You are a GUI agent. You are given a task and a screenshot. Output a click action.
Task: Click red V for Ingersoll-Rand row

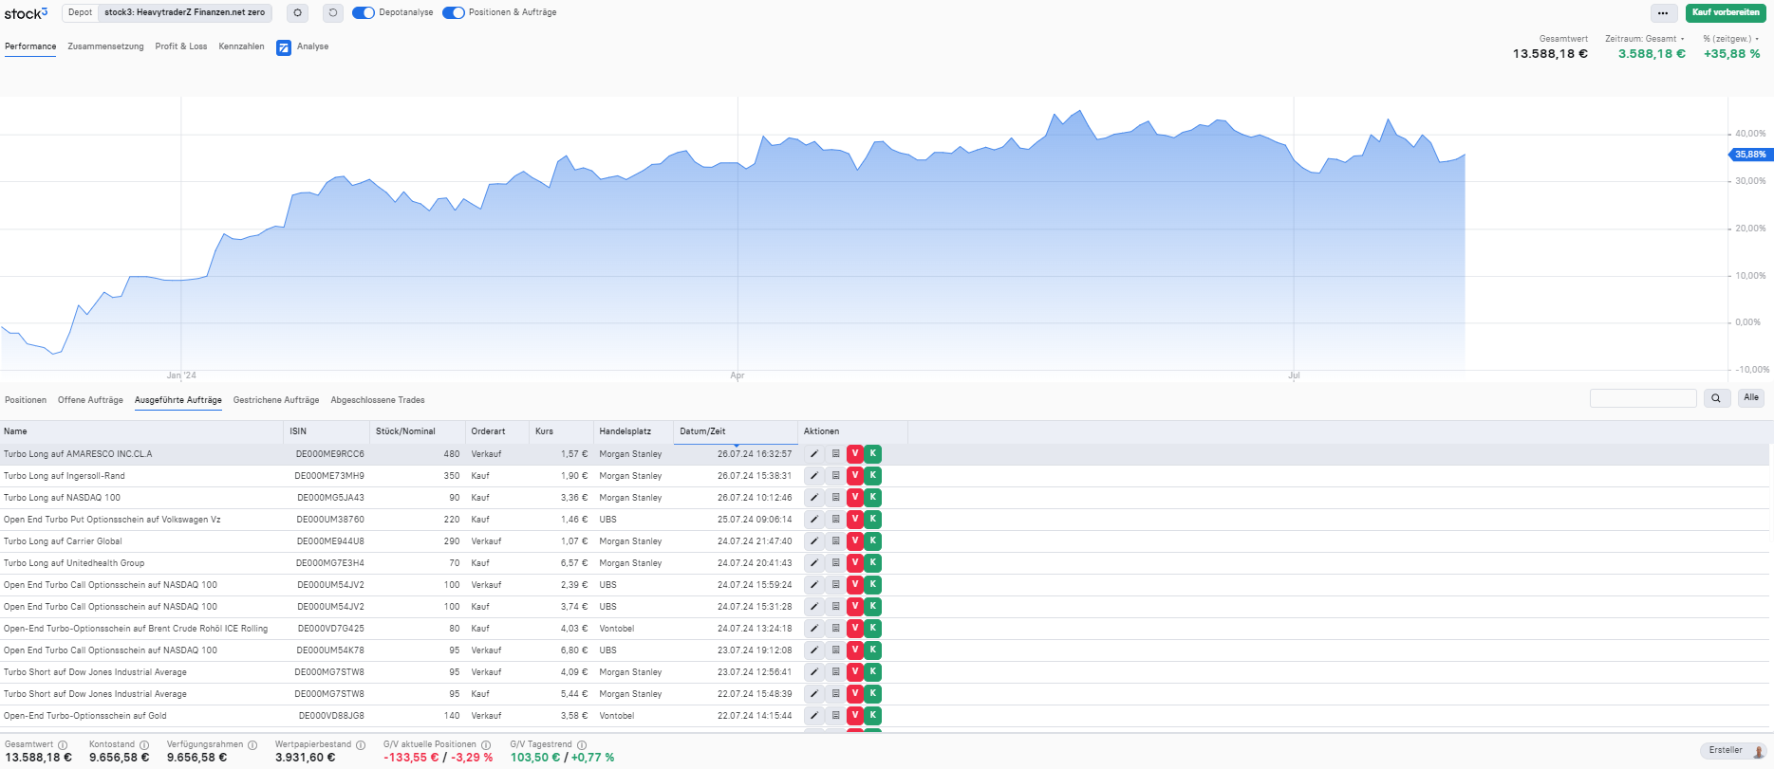click(854, 476)
